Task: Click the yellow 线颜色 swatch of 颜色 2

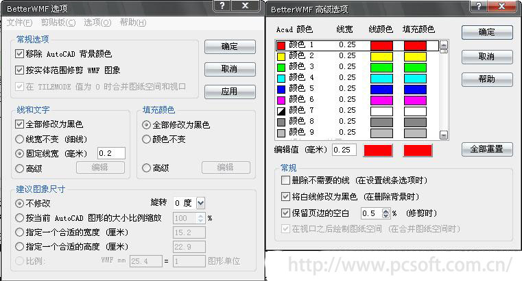Action: tap(381, 56)
